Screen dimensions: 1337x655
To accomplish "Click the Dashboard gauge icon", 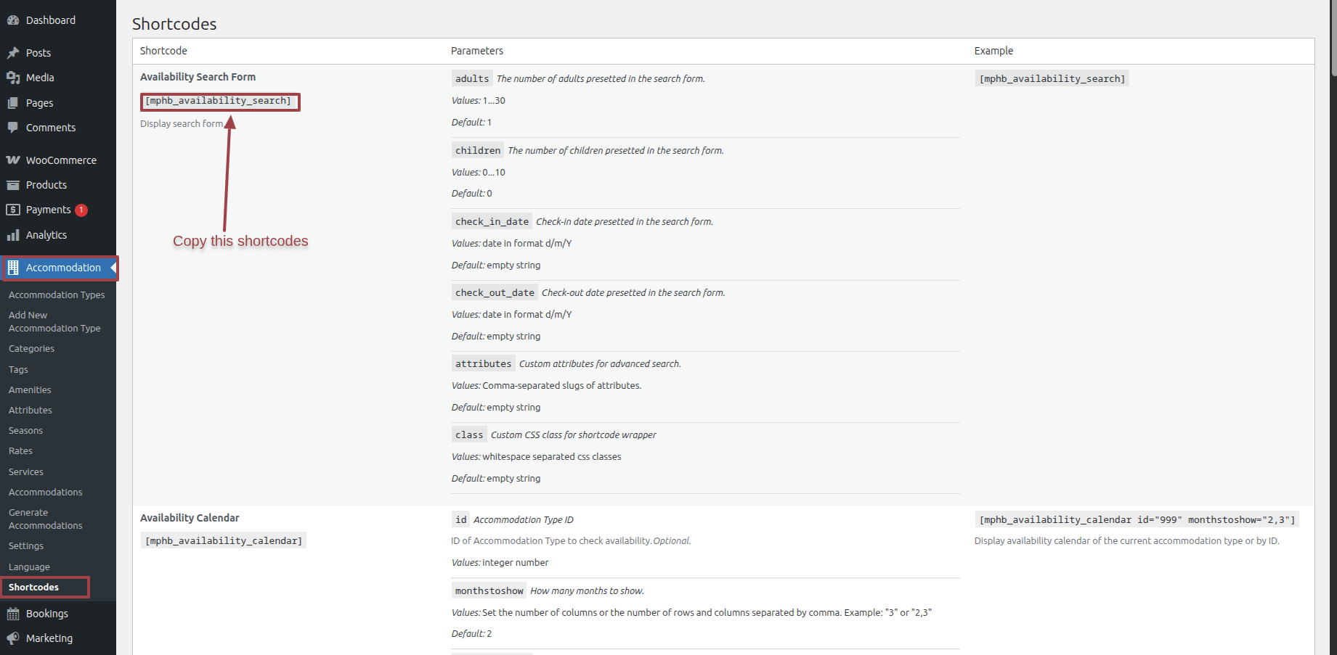I will 13,20.
